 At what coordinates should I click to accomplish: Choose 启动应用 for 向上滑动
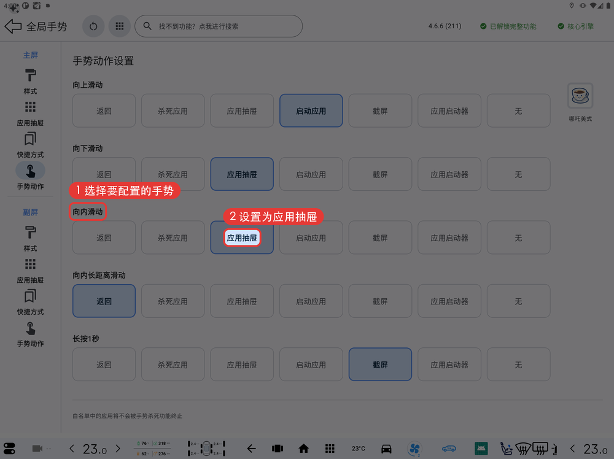pyautogui.click(x=311, y=110)
